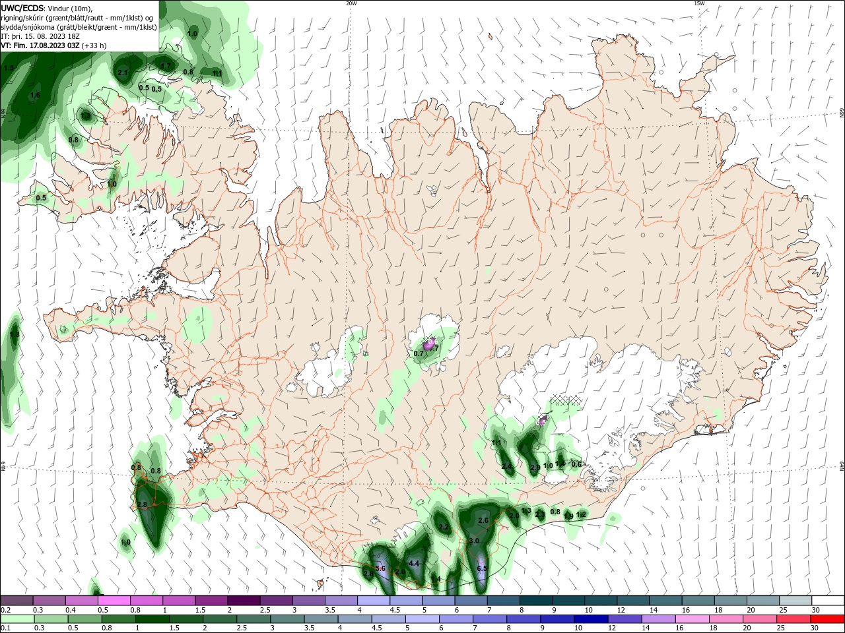Click the '0.2' label in the top legend
The width and height of the screenshot is (845, 633).
pyautogui.click(x=6, y=610)
